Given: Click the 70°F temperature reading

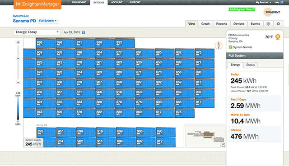Looking at the screenshot, I should coord(269,37).
